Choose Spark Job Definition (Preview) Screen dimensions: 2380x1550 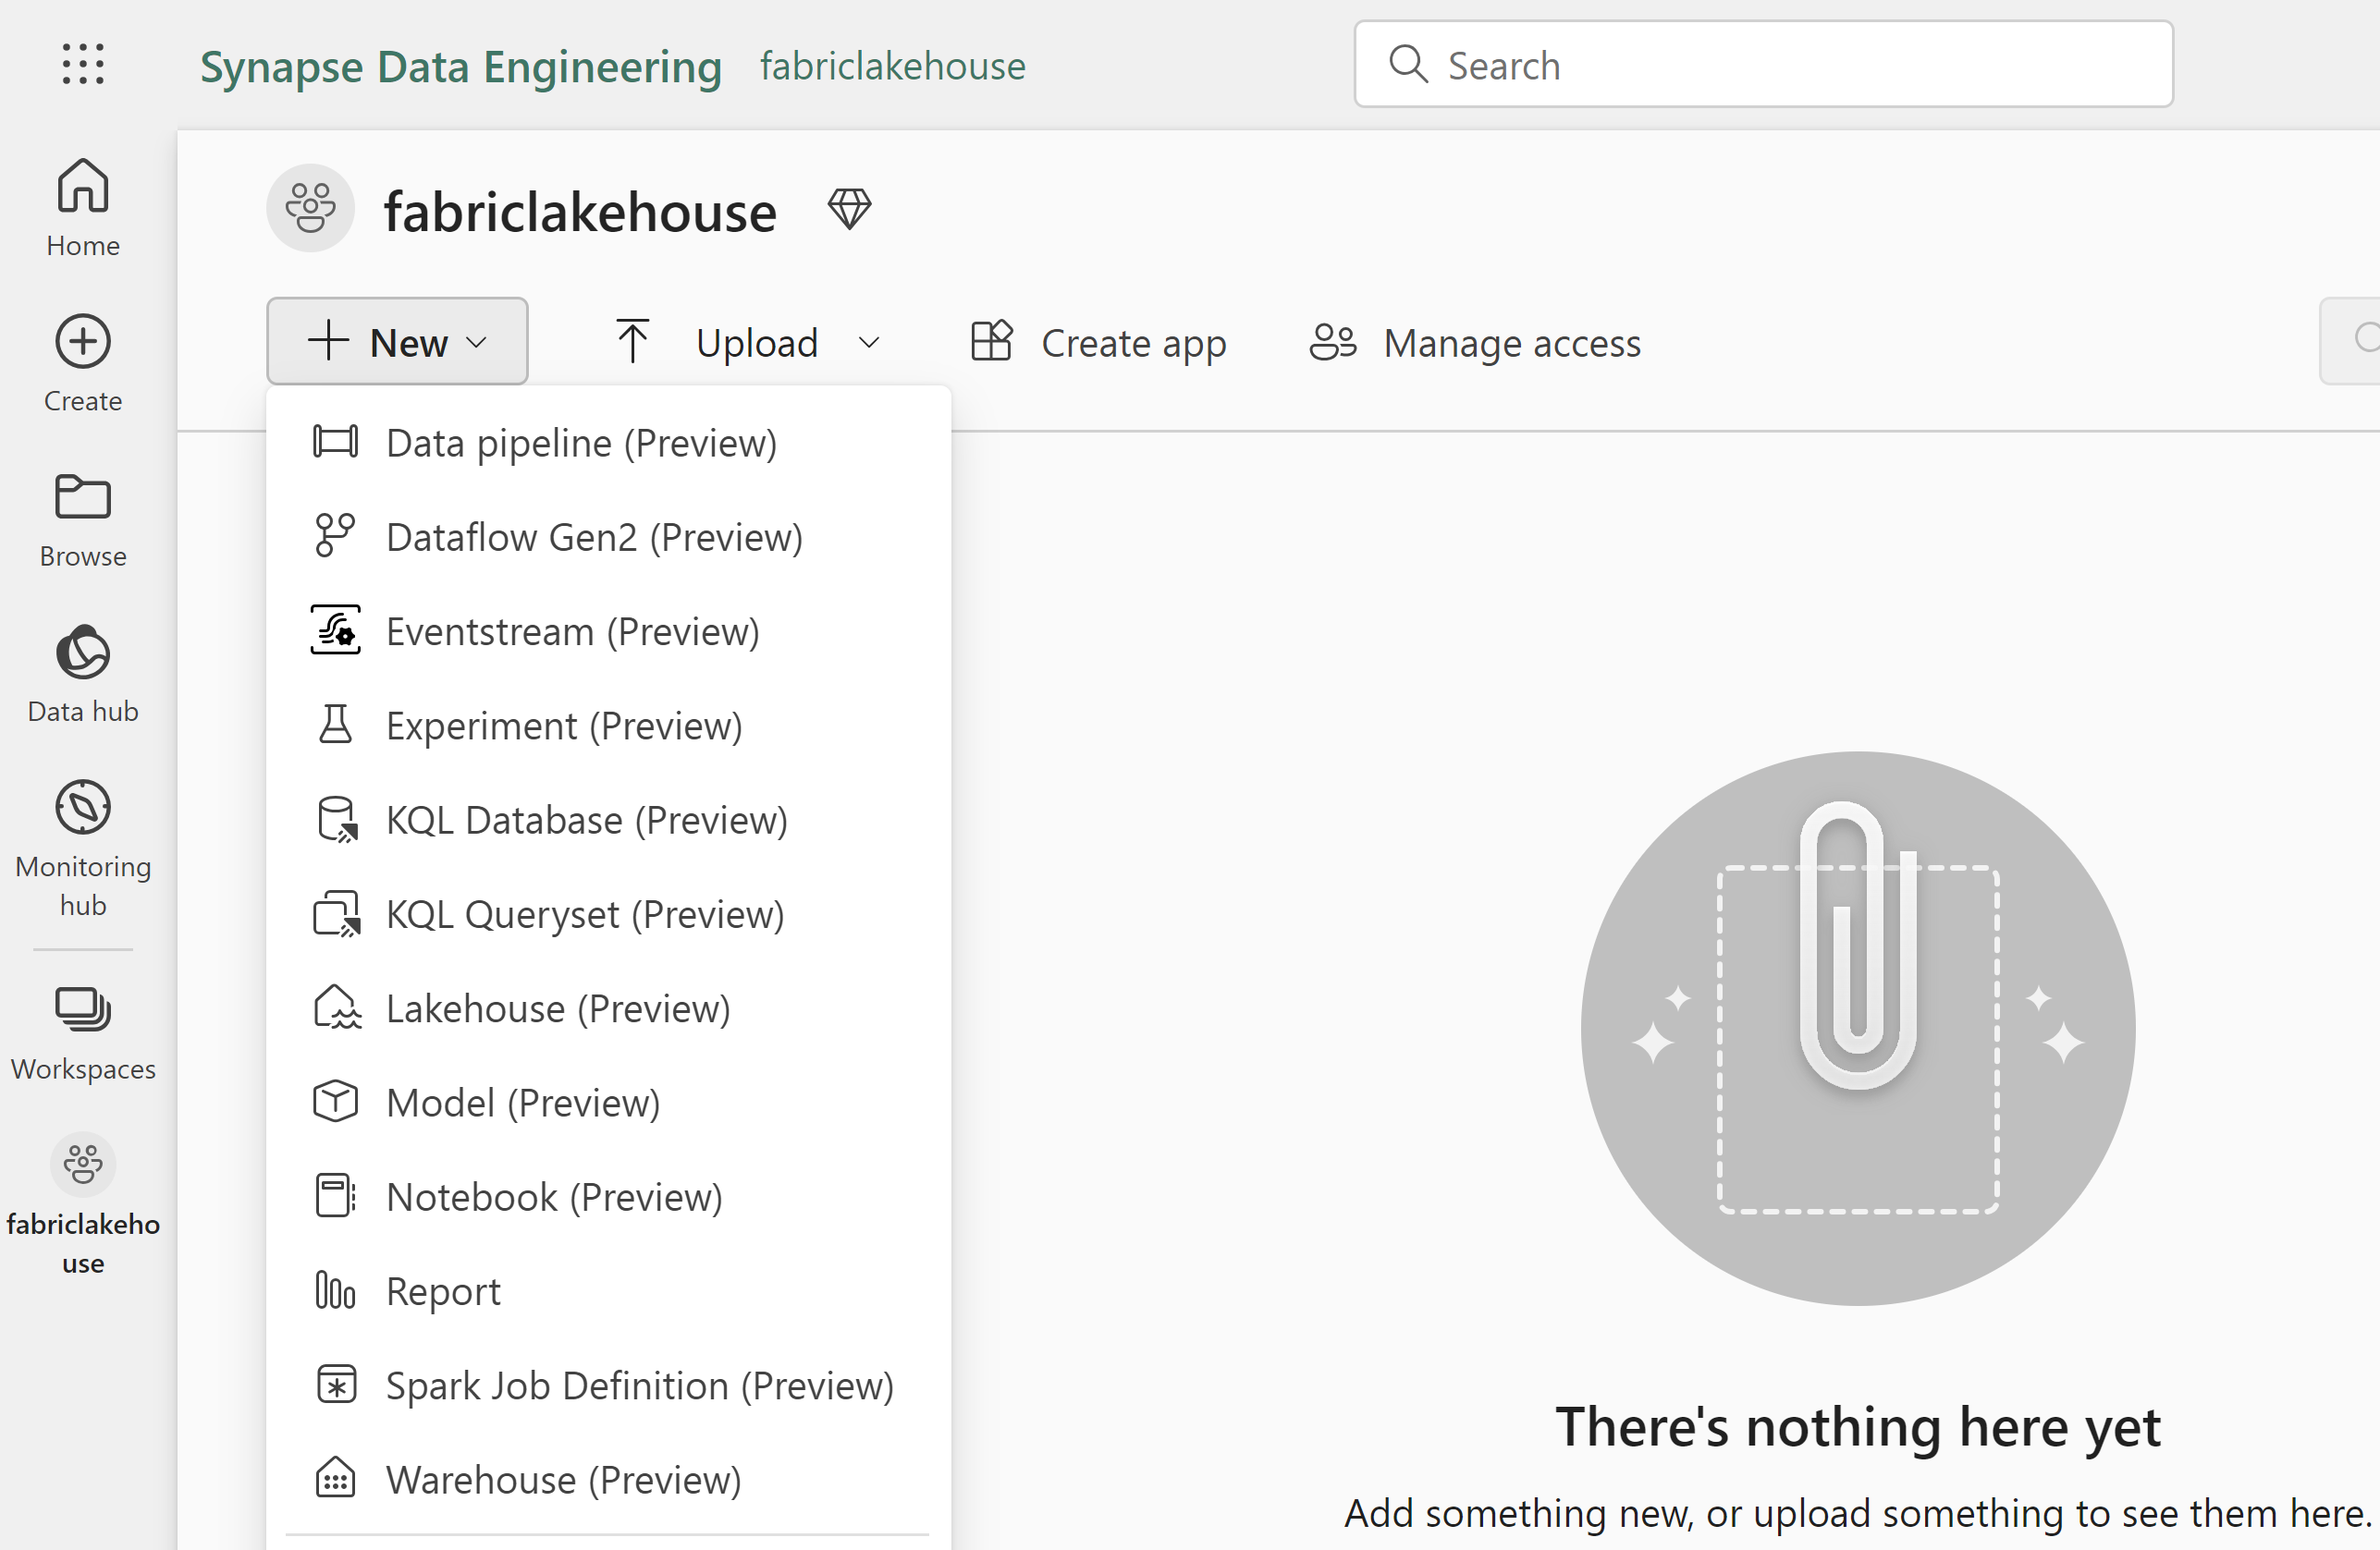(608, 1385)
